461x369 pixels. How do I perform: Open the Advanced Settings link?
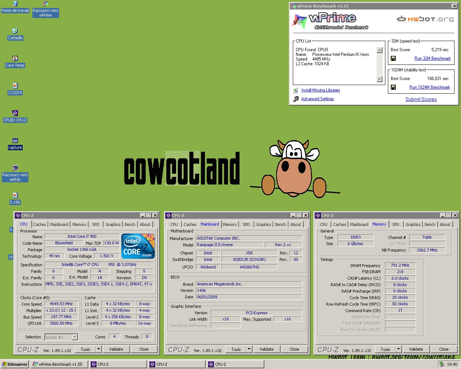pyautogui.click(x=318, y=99)
